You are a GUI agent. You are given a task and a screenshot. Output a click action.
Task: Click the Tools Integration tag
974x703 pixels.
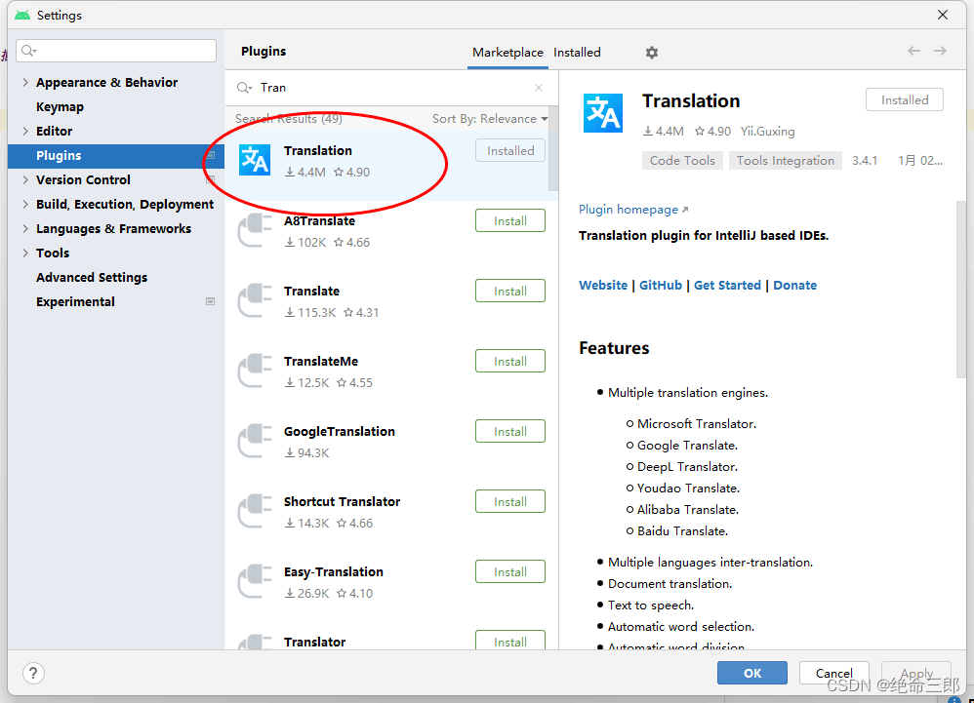pyautogui.click(x=786, y=161)
